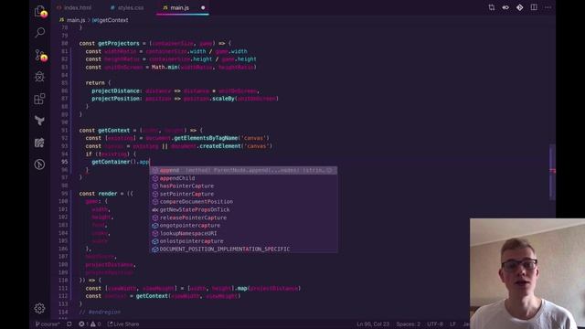Viewport: 585px width, 329px height.
Task: Select the compareDocumentPosition suggestion
Action: [243, 202]
